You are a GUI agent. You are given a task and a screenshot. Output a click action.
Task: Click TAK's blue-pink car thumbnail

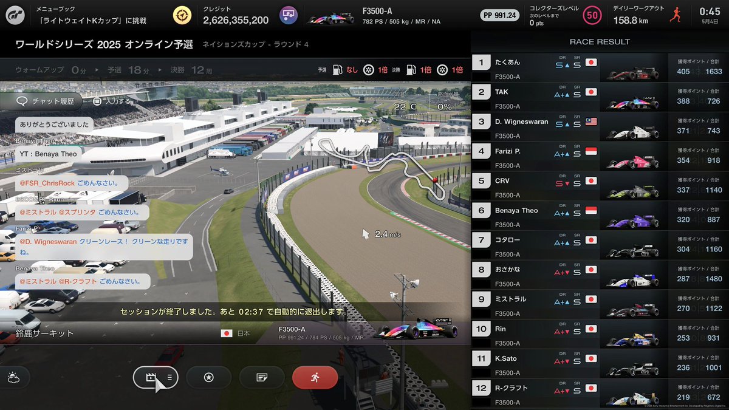(632, 103)
